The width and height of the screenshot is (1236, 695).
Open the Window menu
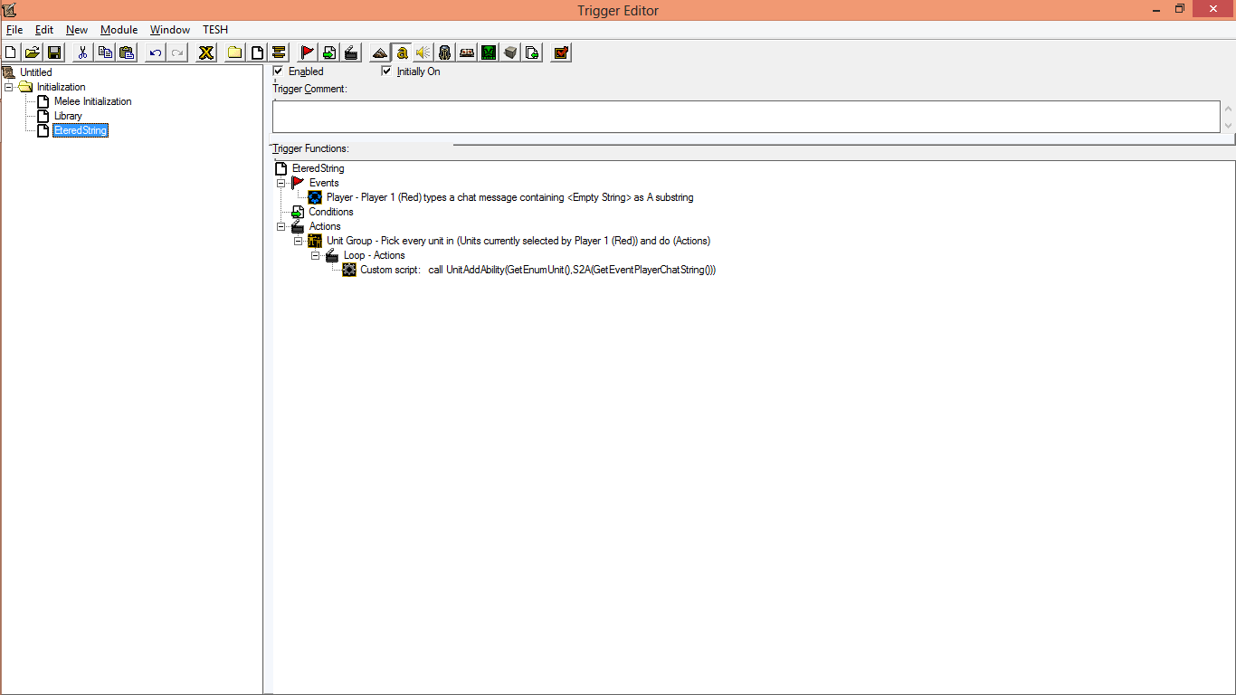(x=170, y=30)
